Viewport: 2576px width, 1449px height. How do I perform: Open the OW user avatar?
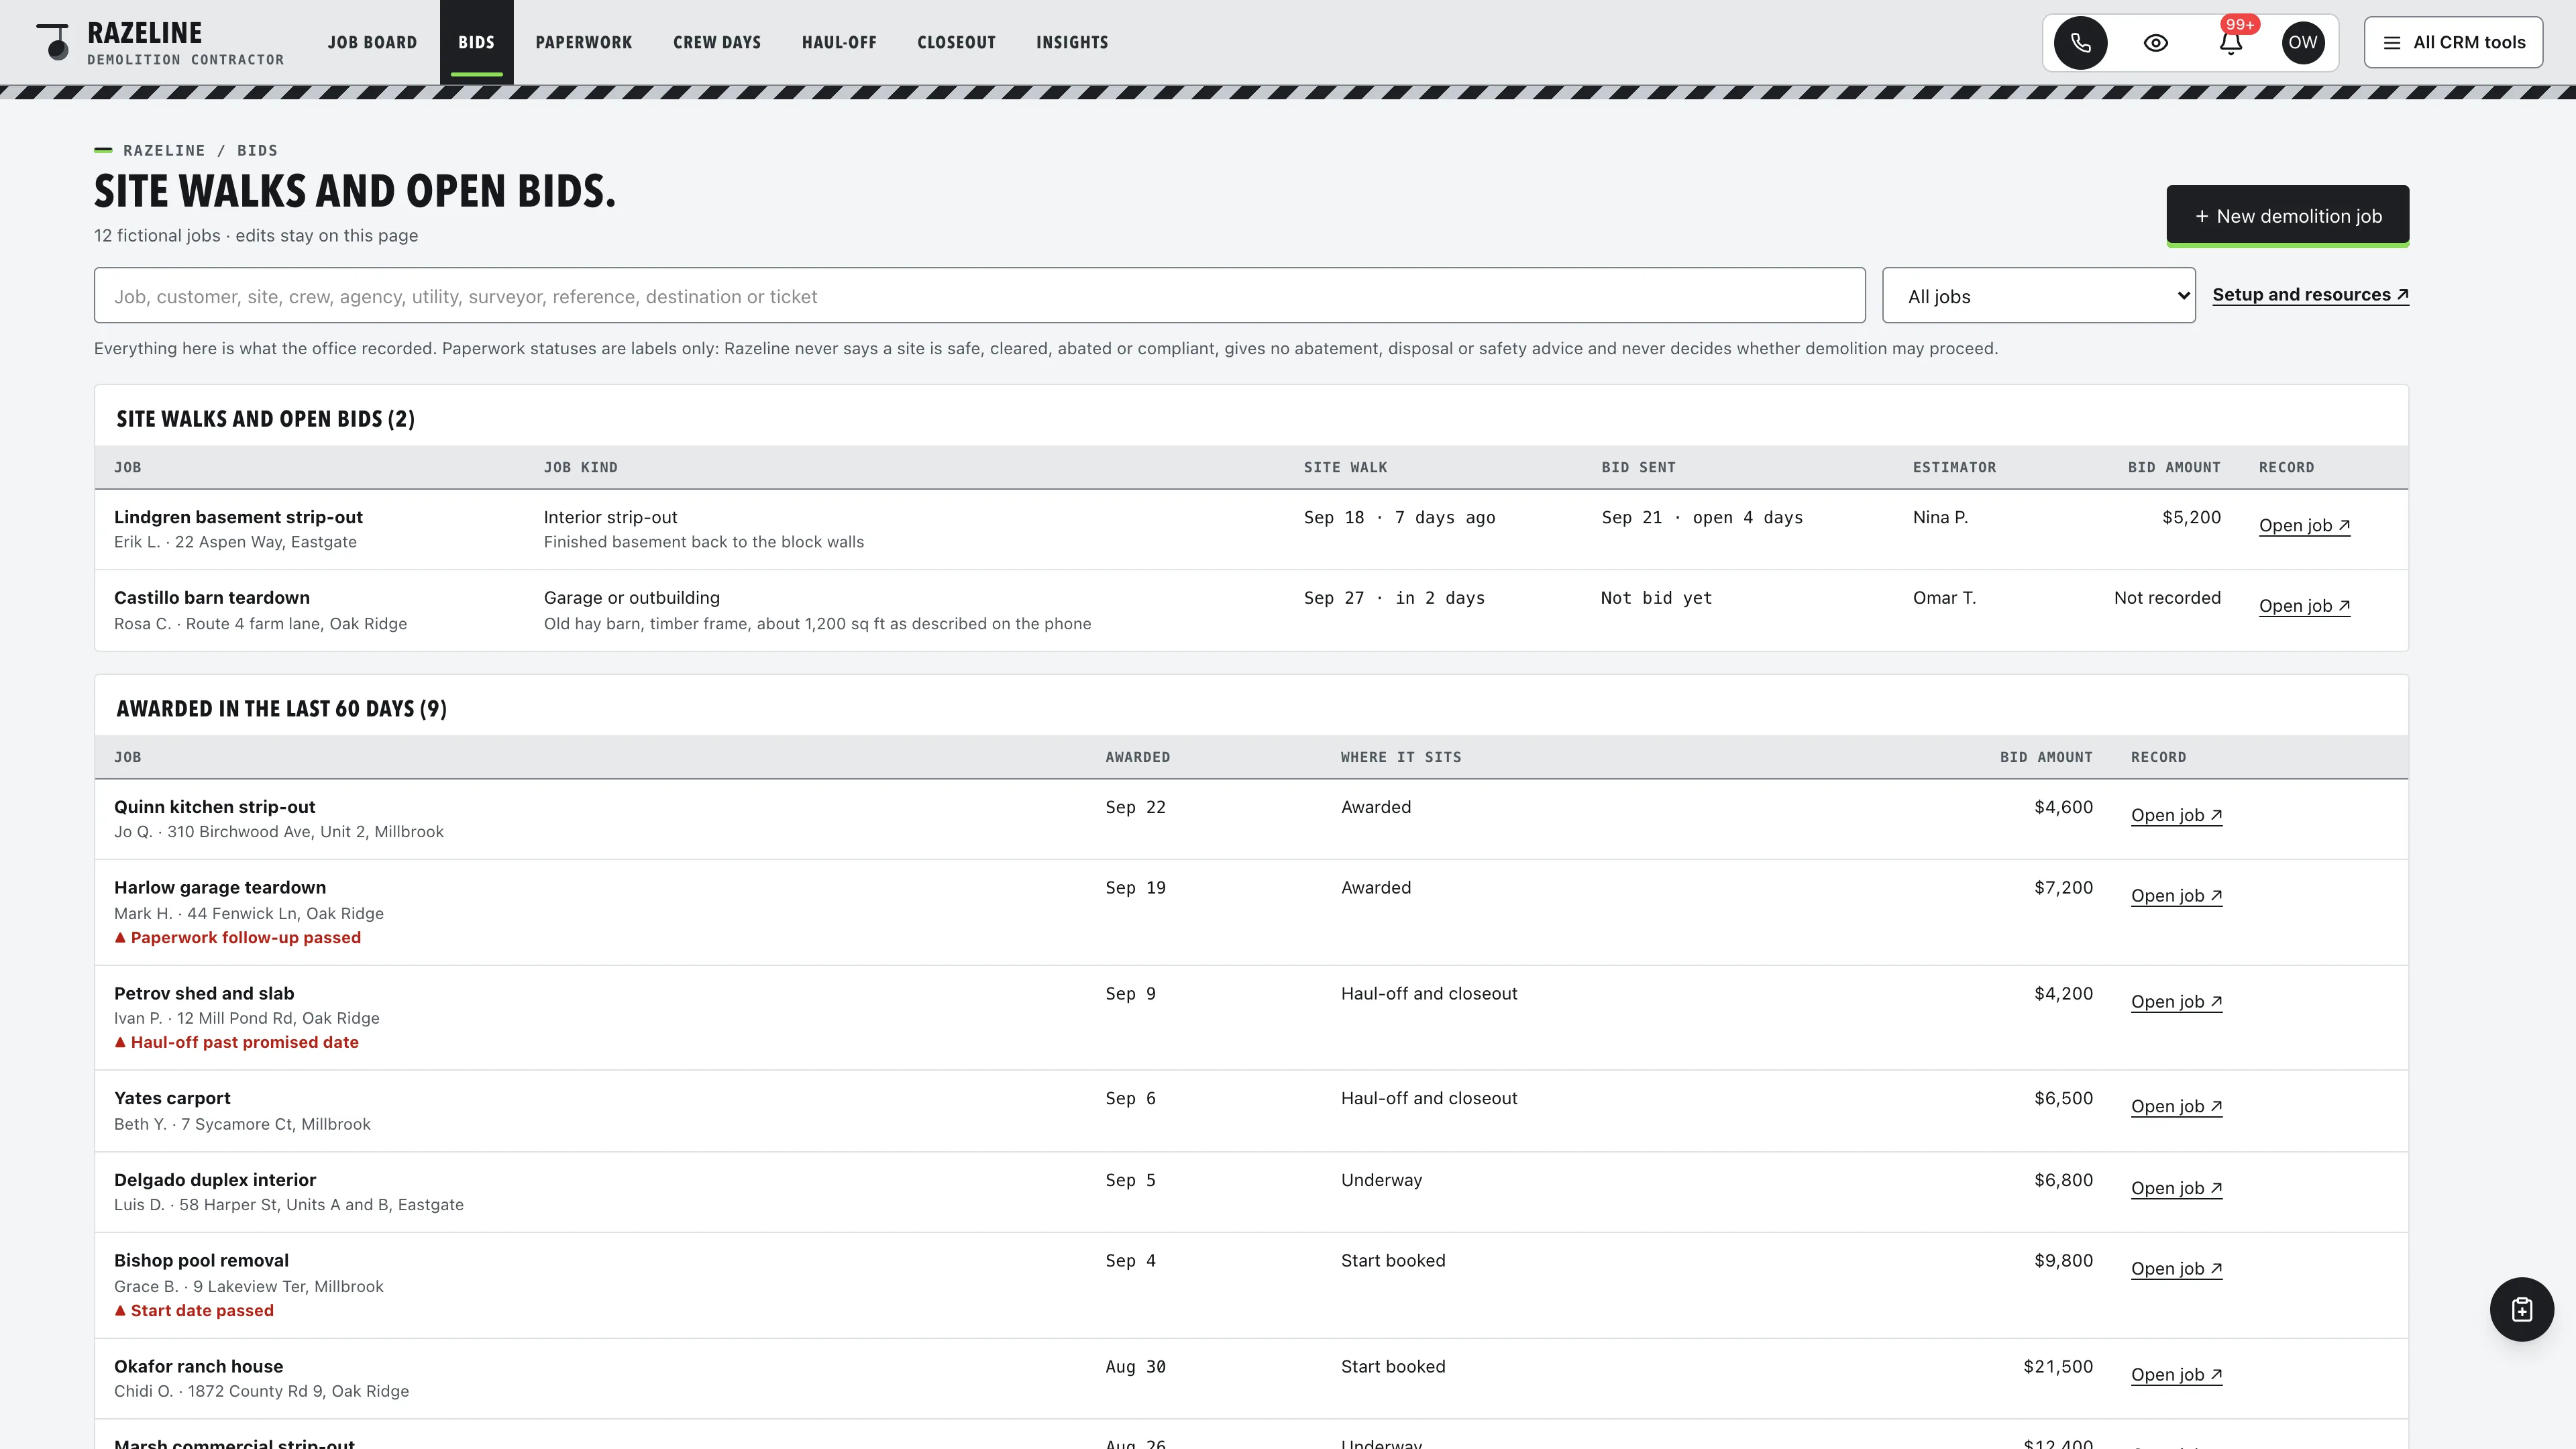[2303, 42]
